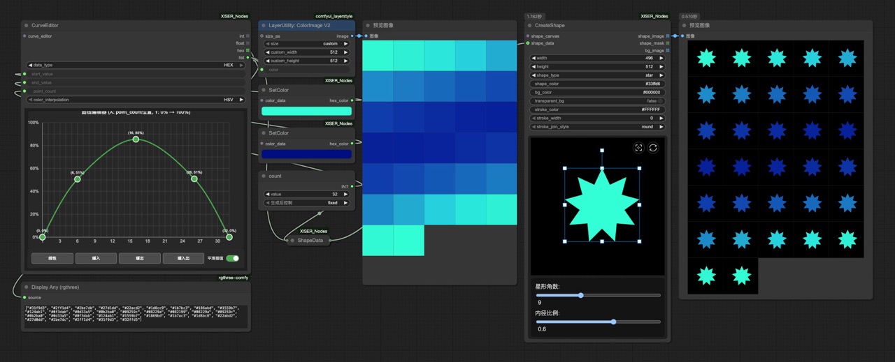Click the shape_color field showing #33ffd6

(x=598, y=84)
